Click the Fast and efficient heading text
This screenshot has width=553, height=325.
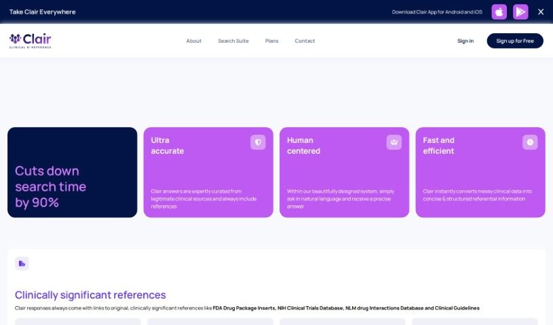438,146
